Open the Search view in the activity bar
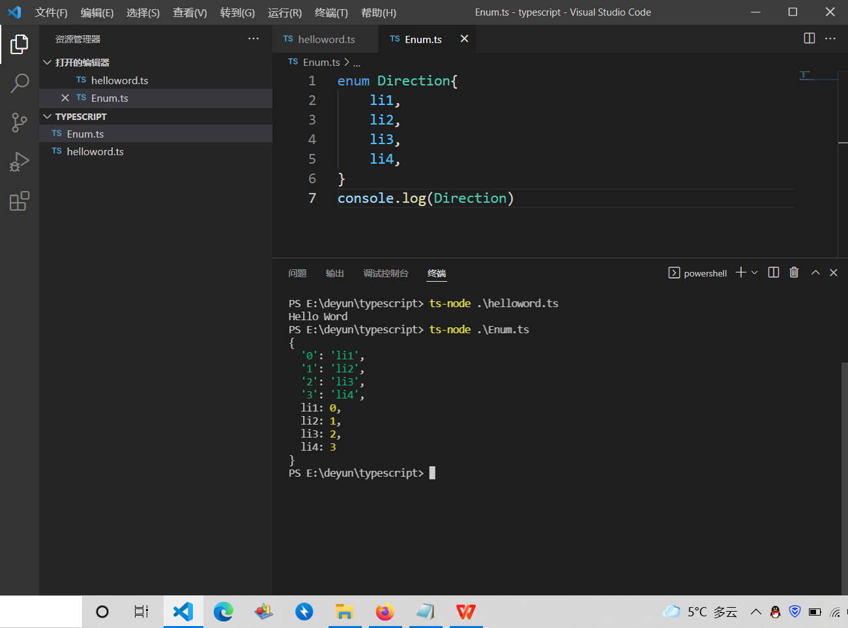This screenshot has width=848, height=628. tap(20, 83)
